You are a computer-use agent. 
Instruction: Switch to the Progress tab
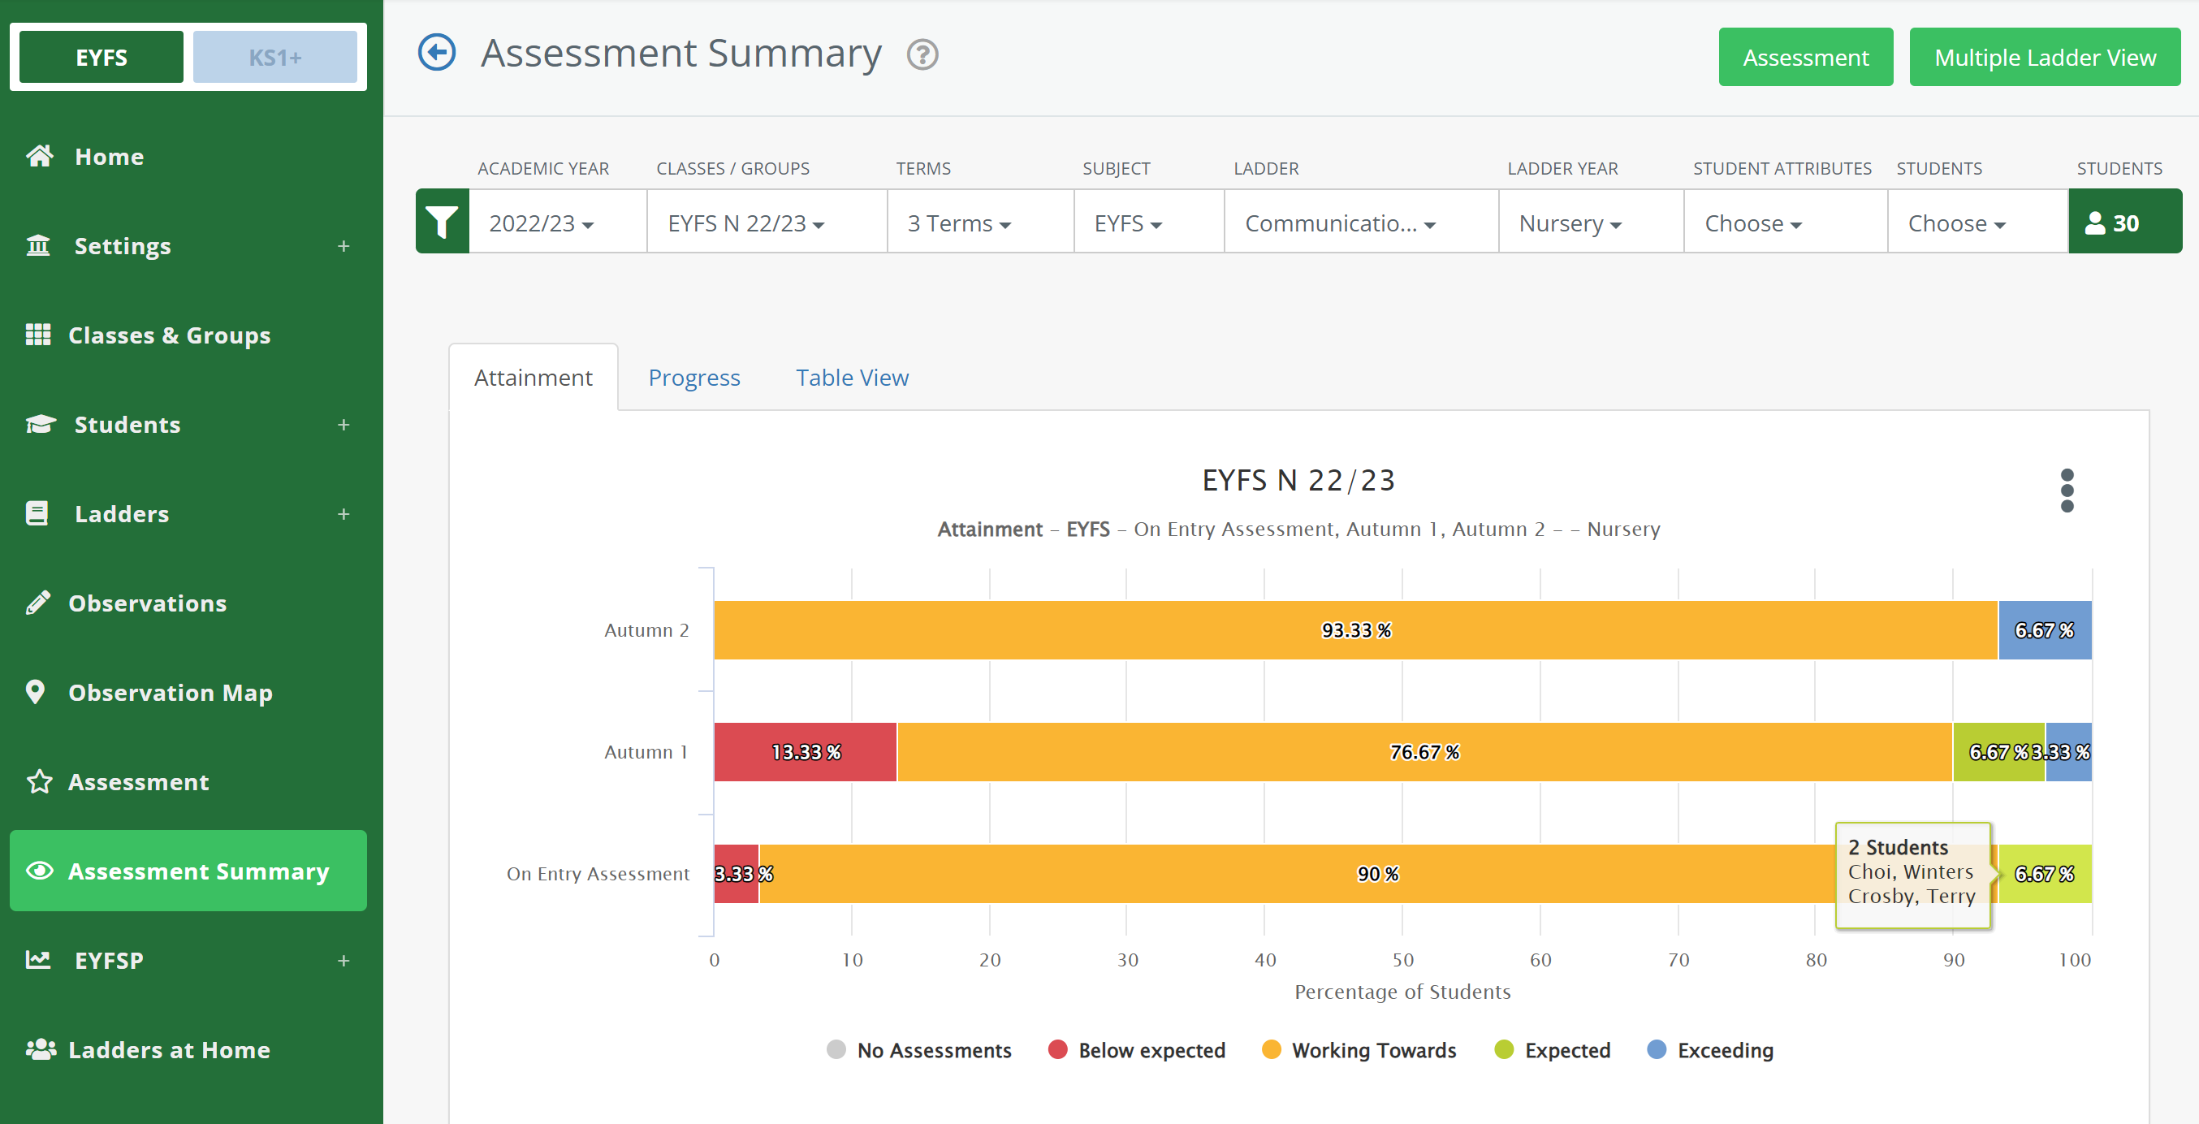pyautogui.click(x=693, y=377)
